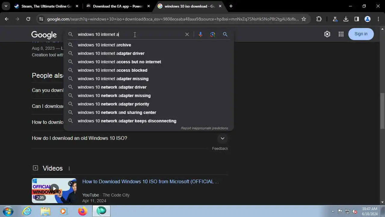Open Action Center flag tray icon
This screenshot has width=385, height=217.
(340, 211)
